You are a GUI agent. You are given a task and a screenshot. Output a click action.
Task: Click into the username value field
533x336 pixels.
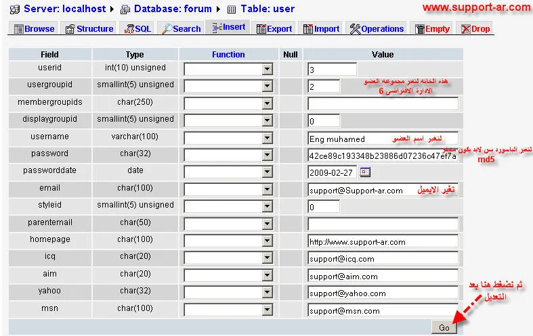[x=383, y=138]
